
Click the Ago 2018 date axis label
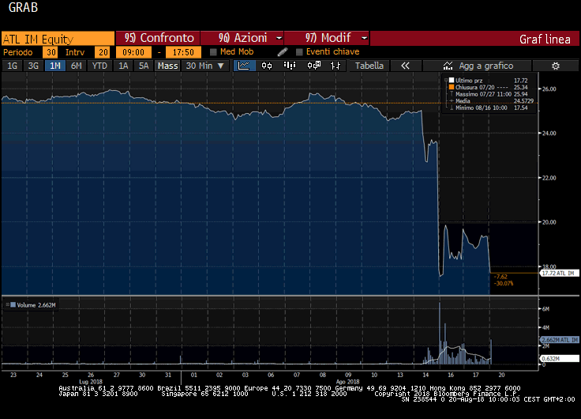(347, 382)
